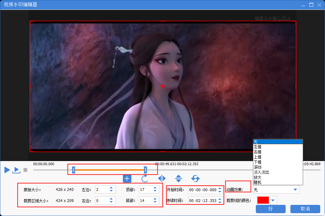This screenshot has height=216, width=325.
Task: Click the reset refresh icon
Action: tap(196, 179)
